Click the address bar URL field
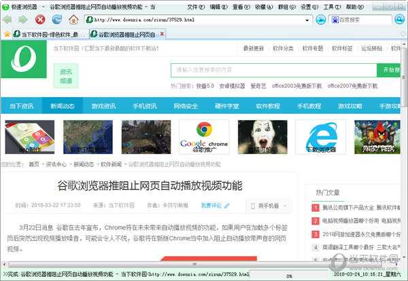 [x=198, y=20]
